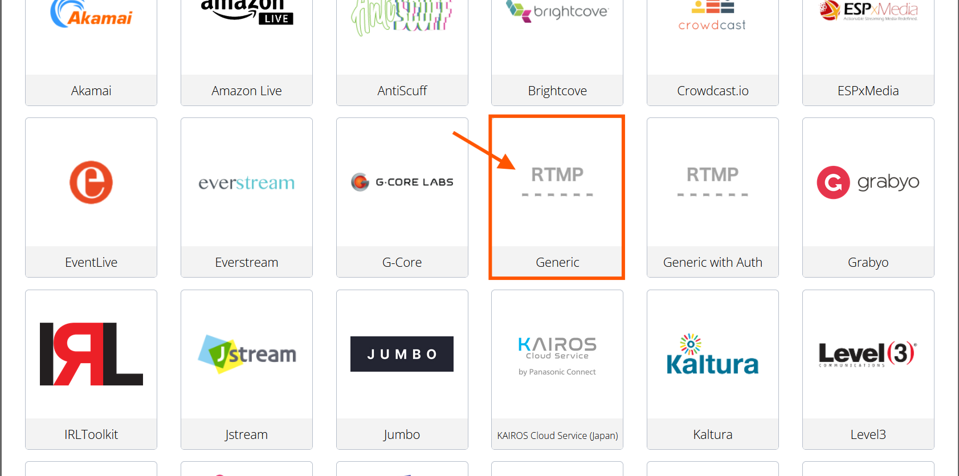
Task: Pick the IRL red and black logo
Action: (91, 354)
